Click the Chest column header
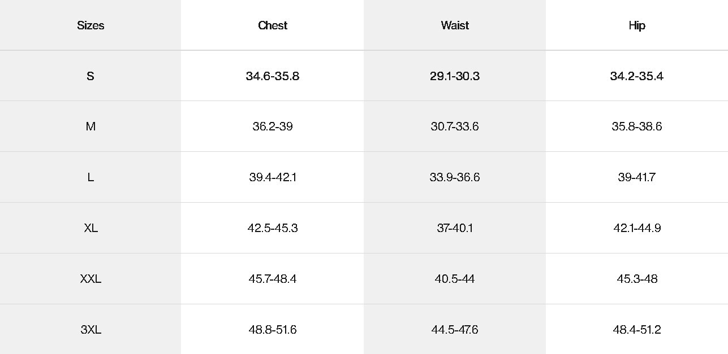Screen dimensions: 728x354 273,25
